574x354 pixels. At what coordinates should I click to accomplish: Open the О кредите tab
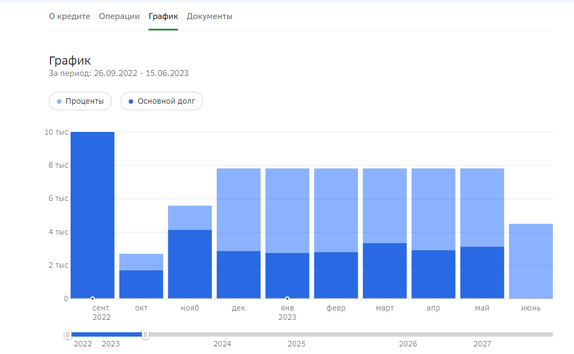pyautogui.click(x=69, y=16)
